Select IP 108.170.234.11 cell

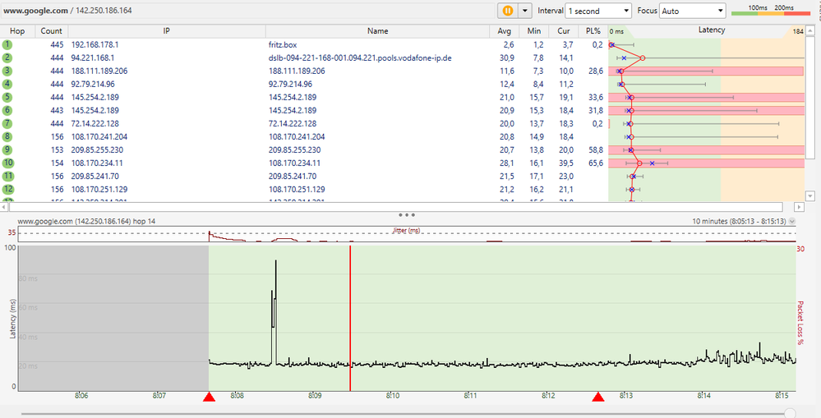pos(97,163)
